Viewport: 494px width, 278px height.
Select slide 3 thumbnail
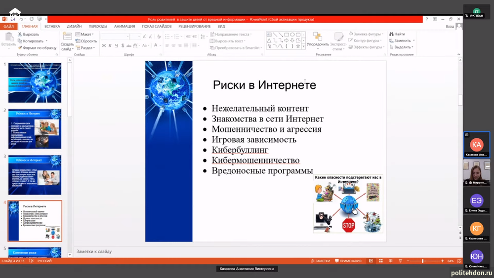35,175
